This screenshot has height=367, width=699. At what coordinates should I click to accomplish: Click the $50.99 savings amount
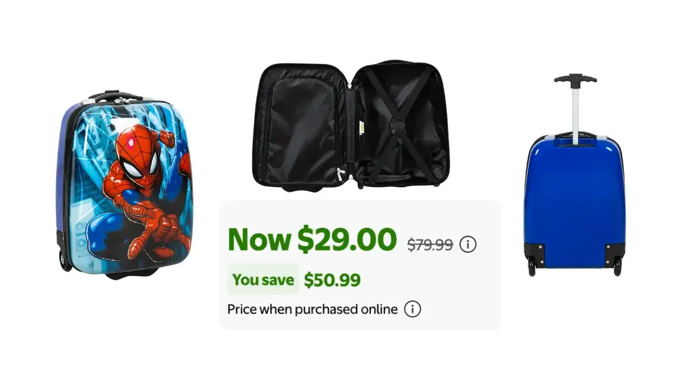tap(332, 280)
